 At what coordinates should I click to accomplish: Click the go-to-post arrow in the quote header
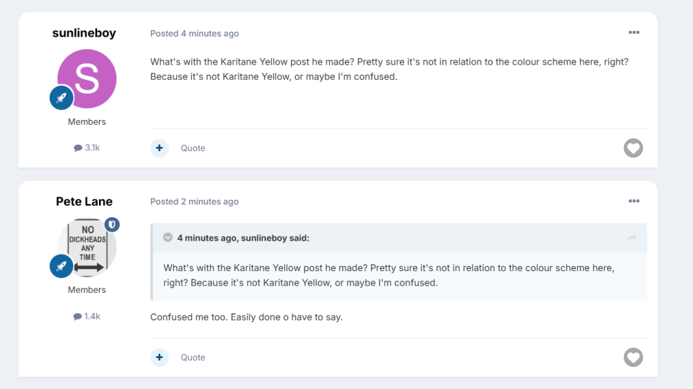tap(632, 238)
